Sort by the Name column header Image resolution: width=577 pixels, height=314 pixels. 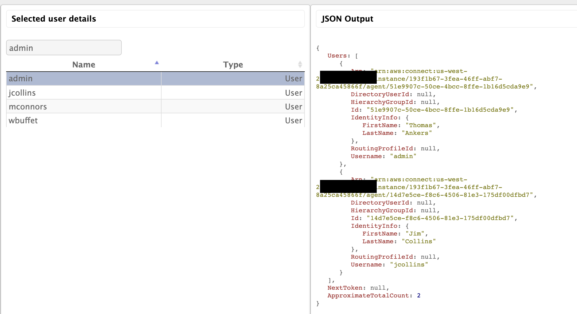click(84, 65)
